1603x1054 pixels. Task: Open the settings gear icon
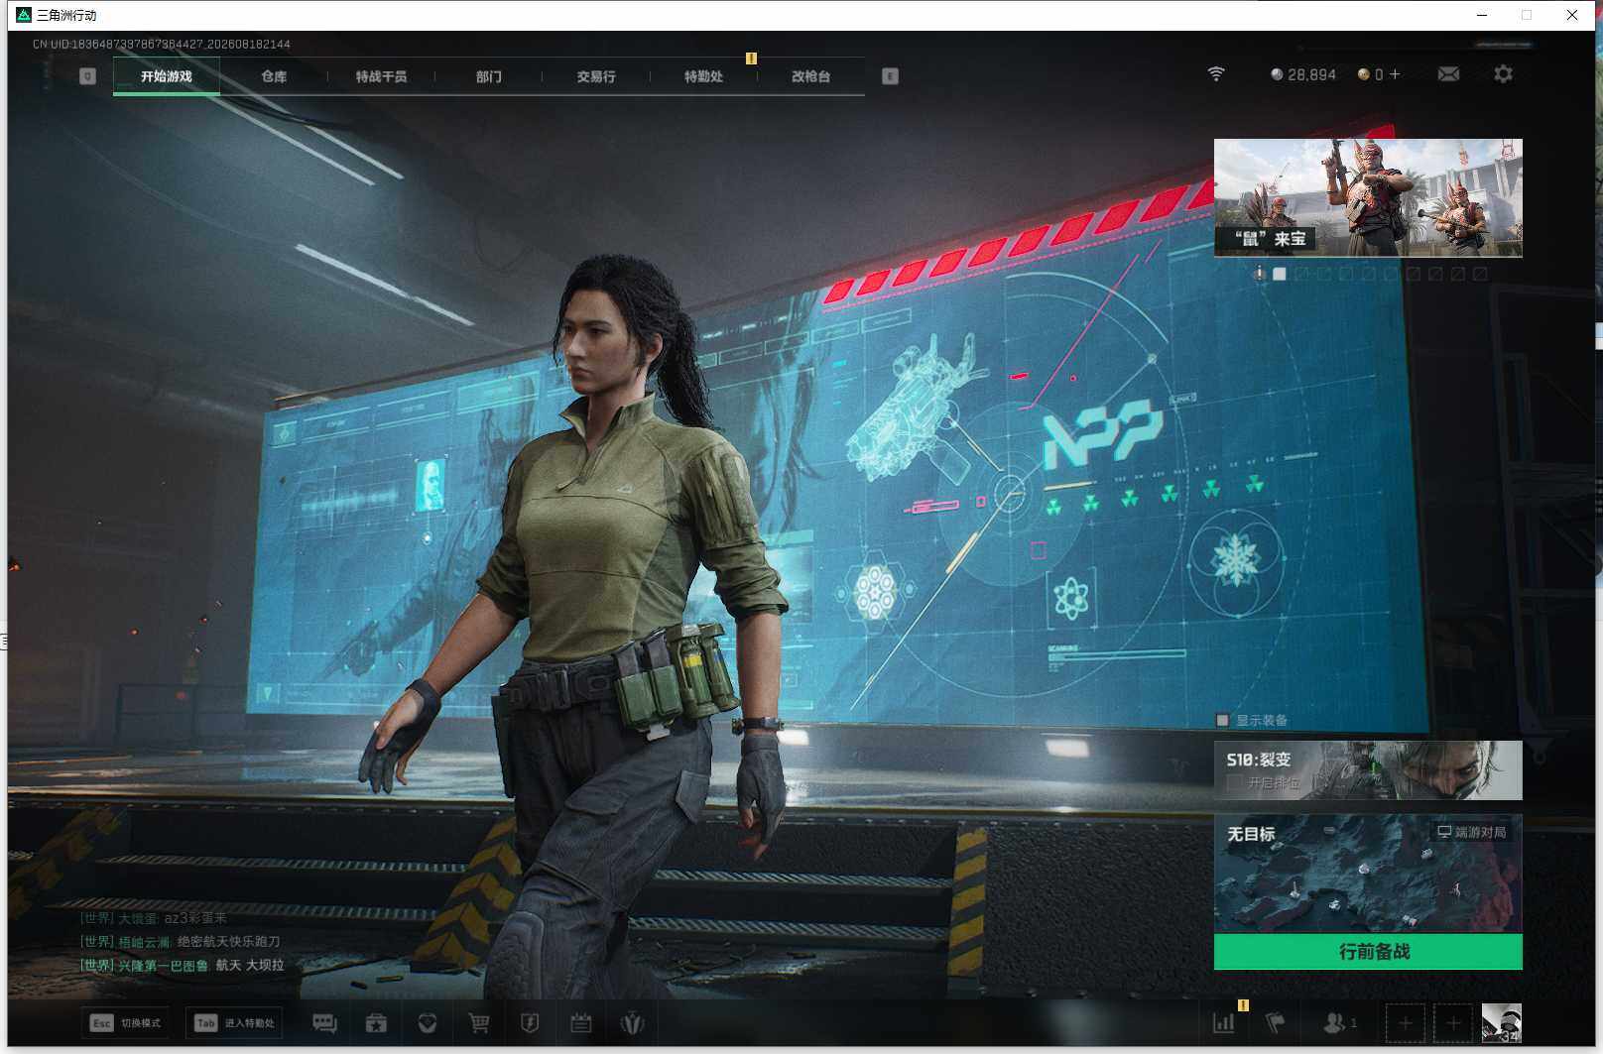[1503, 74]
